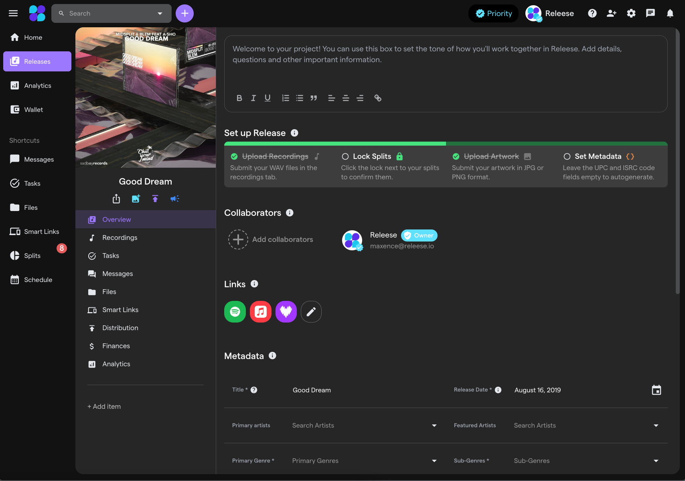The height and width of the screenshot is (481, 685).
Task: Expand the Featured Artists dropdown
Action: (x=656, y=425)
